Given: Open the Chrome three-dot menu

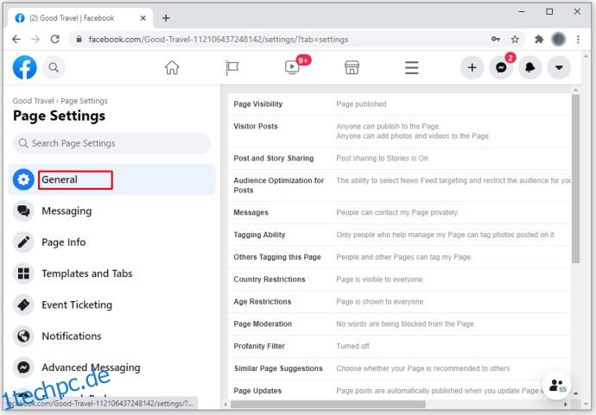Looking at the screenshot, I should (578, 39).
